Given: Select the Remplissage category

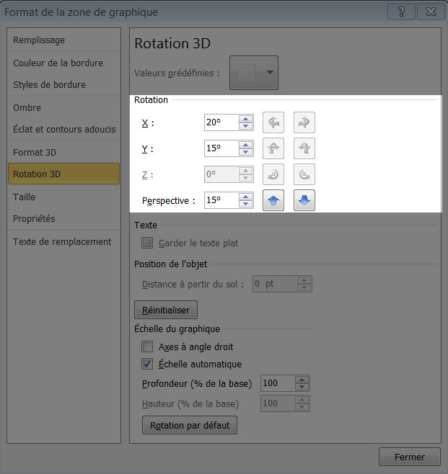Looking at the screenshot, I should pos(64,40).
